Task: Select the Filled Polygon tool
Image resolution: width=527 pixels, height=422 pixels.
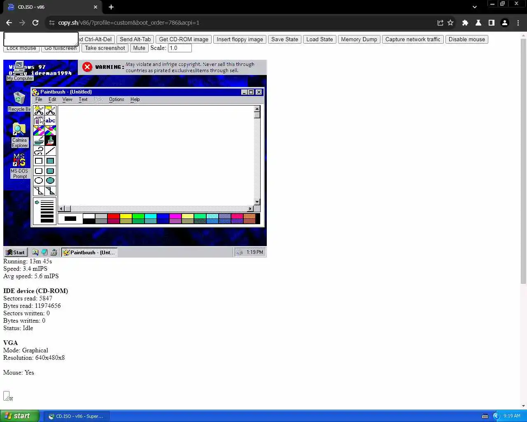Action: coord(50,191)
